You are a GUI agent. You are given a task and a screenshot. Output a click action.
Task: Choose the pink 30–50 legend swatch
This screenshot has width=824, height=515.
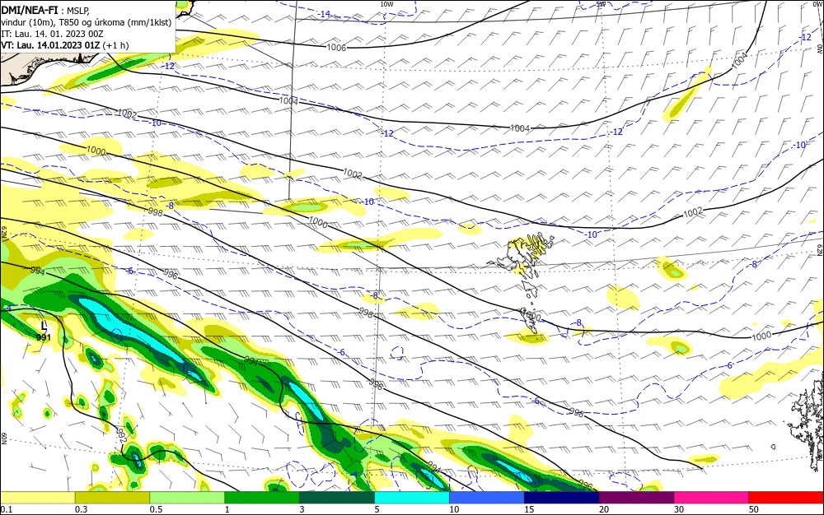point(712,498)
